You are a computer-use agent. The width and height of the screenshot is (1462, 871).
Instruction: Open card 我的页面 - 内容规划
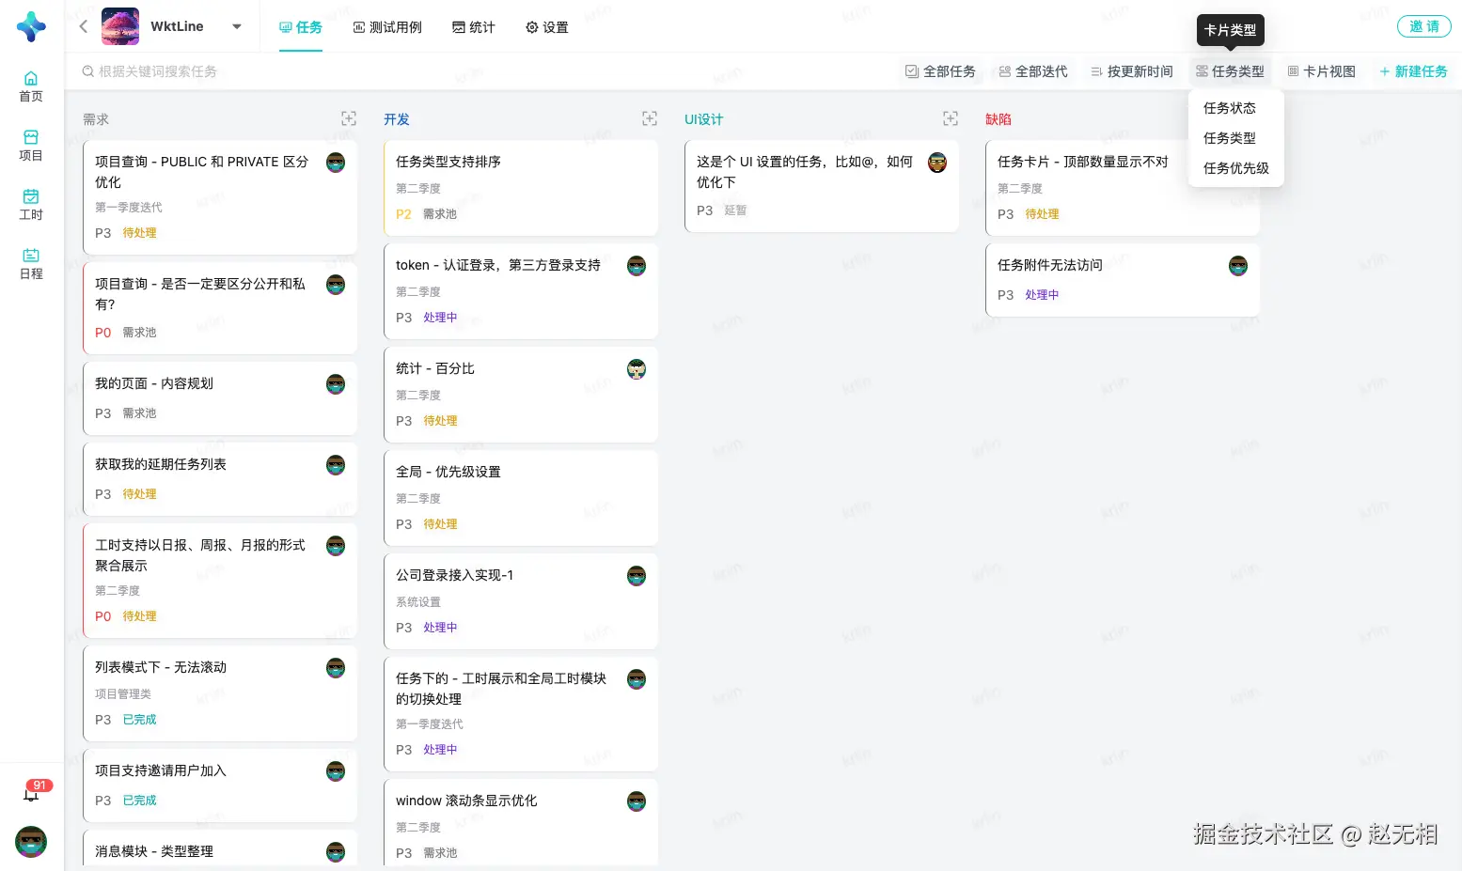point(220,398)
